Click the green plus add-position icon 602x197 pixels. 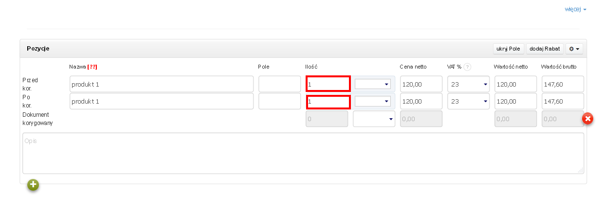point(33,185)
